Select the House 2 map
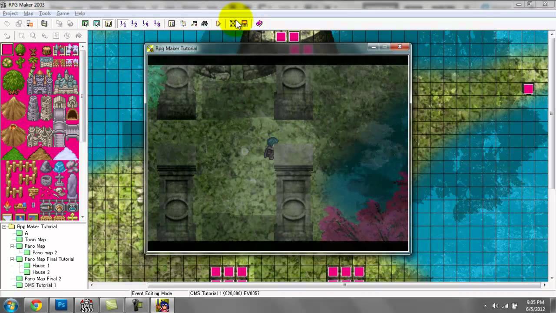Screen dimensions: 556x313 point(41,272)
